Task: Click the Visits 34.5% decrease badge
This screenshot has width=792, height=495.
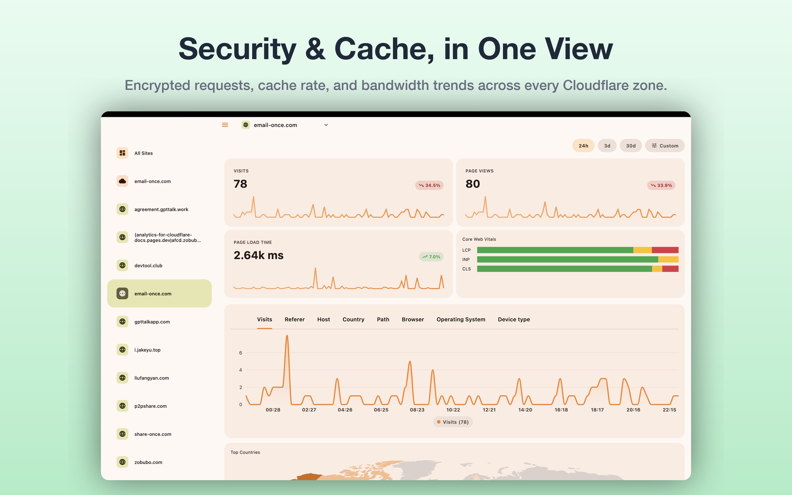Action: click(429, 185)
